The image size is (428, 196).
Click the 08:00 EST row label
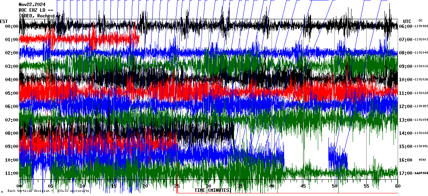[11, 133]
